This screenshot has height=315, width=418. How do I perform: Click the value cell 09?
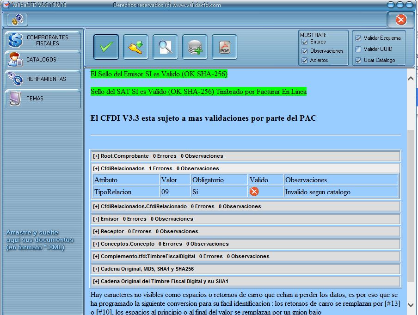pos(175,192)
